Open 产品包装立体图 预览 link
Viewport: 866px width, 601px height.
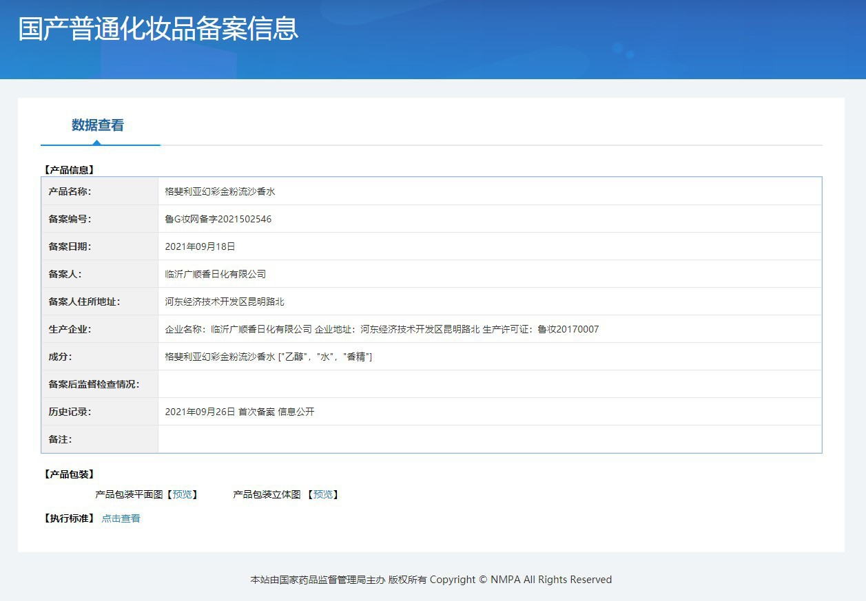click(x=322, y=494)
